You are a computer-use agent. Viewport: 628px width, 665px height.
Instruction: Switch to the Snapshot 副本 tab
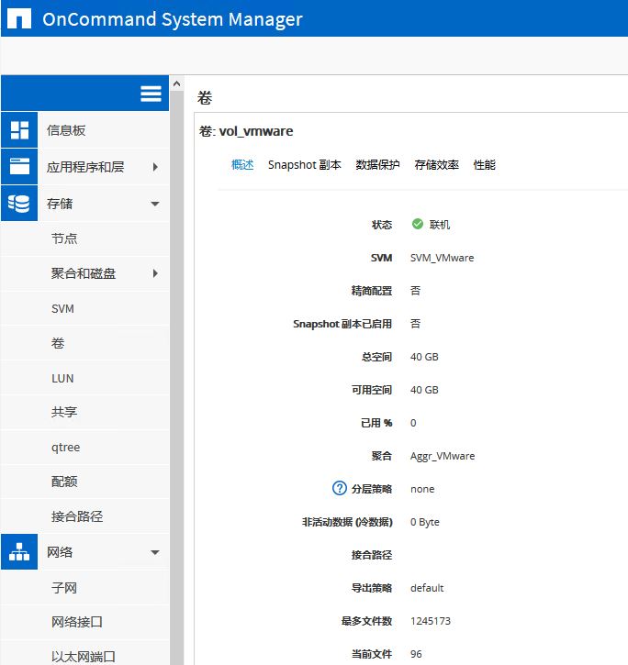click(x=305, y=164)
